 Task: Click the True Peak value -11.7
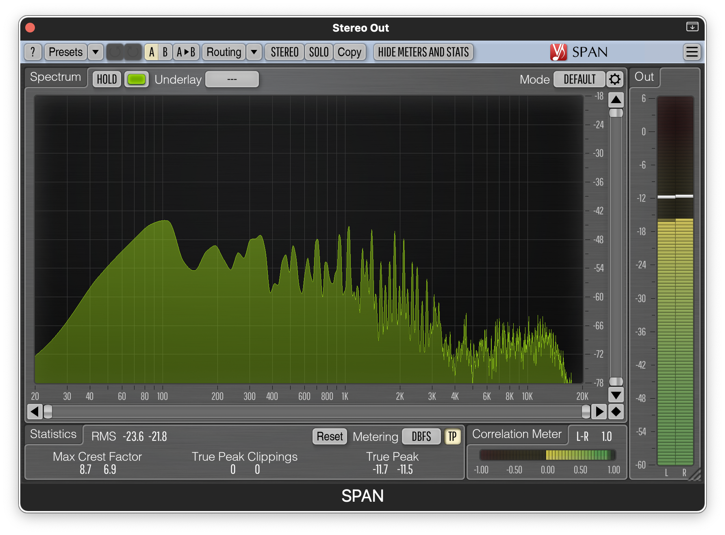pyautogui.click(x=380, y=470)
